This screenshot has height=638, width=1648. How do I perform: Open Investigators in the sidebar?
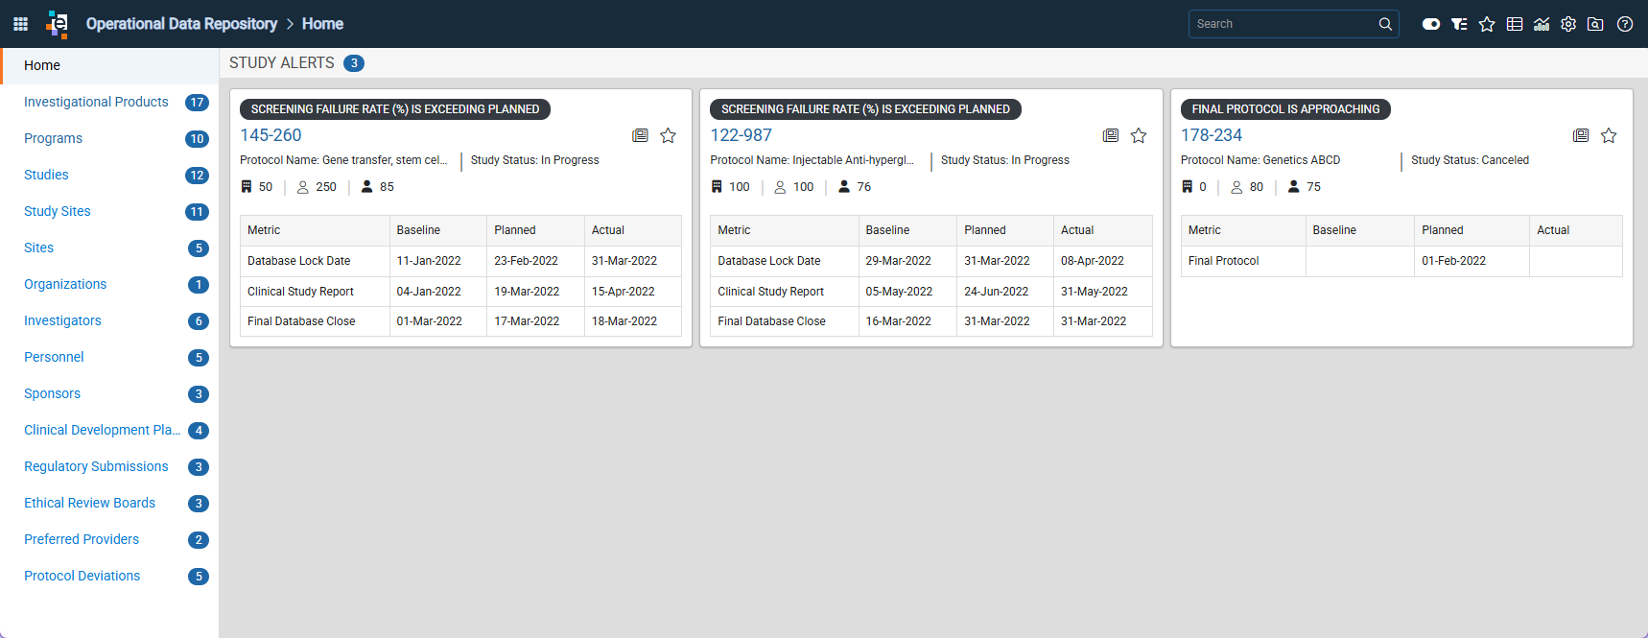[62, 320]
